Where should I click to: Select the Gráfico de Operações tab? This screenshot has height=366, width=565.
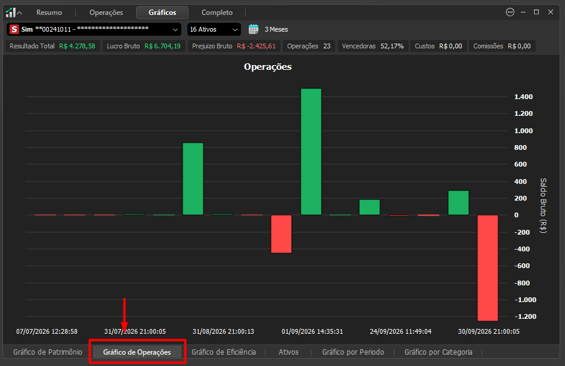[x=137, y=352]
